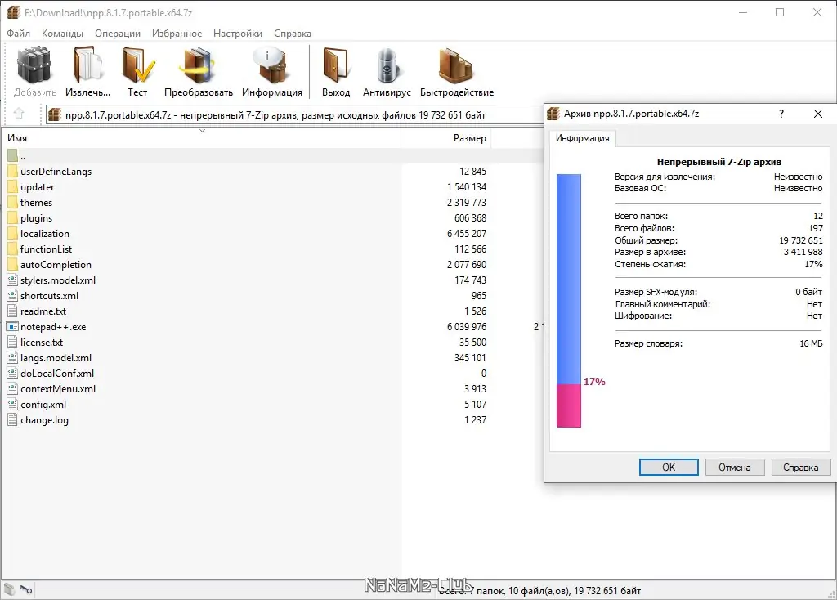
Task: Click the archive path address field
Action: pyautogui.click(x=294, y=114)
